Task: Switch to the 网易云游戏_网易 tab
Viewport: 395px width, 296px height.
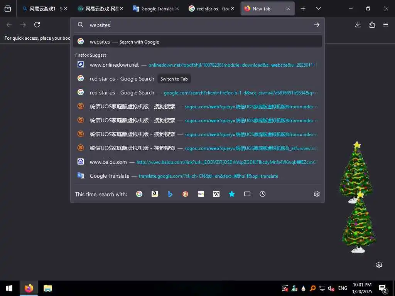Action: click(x=100, y=8)
